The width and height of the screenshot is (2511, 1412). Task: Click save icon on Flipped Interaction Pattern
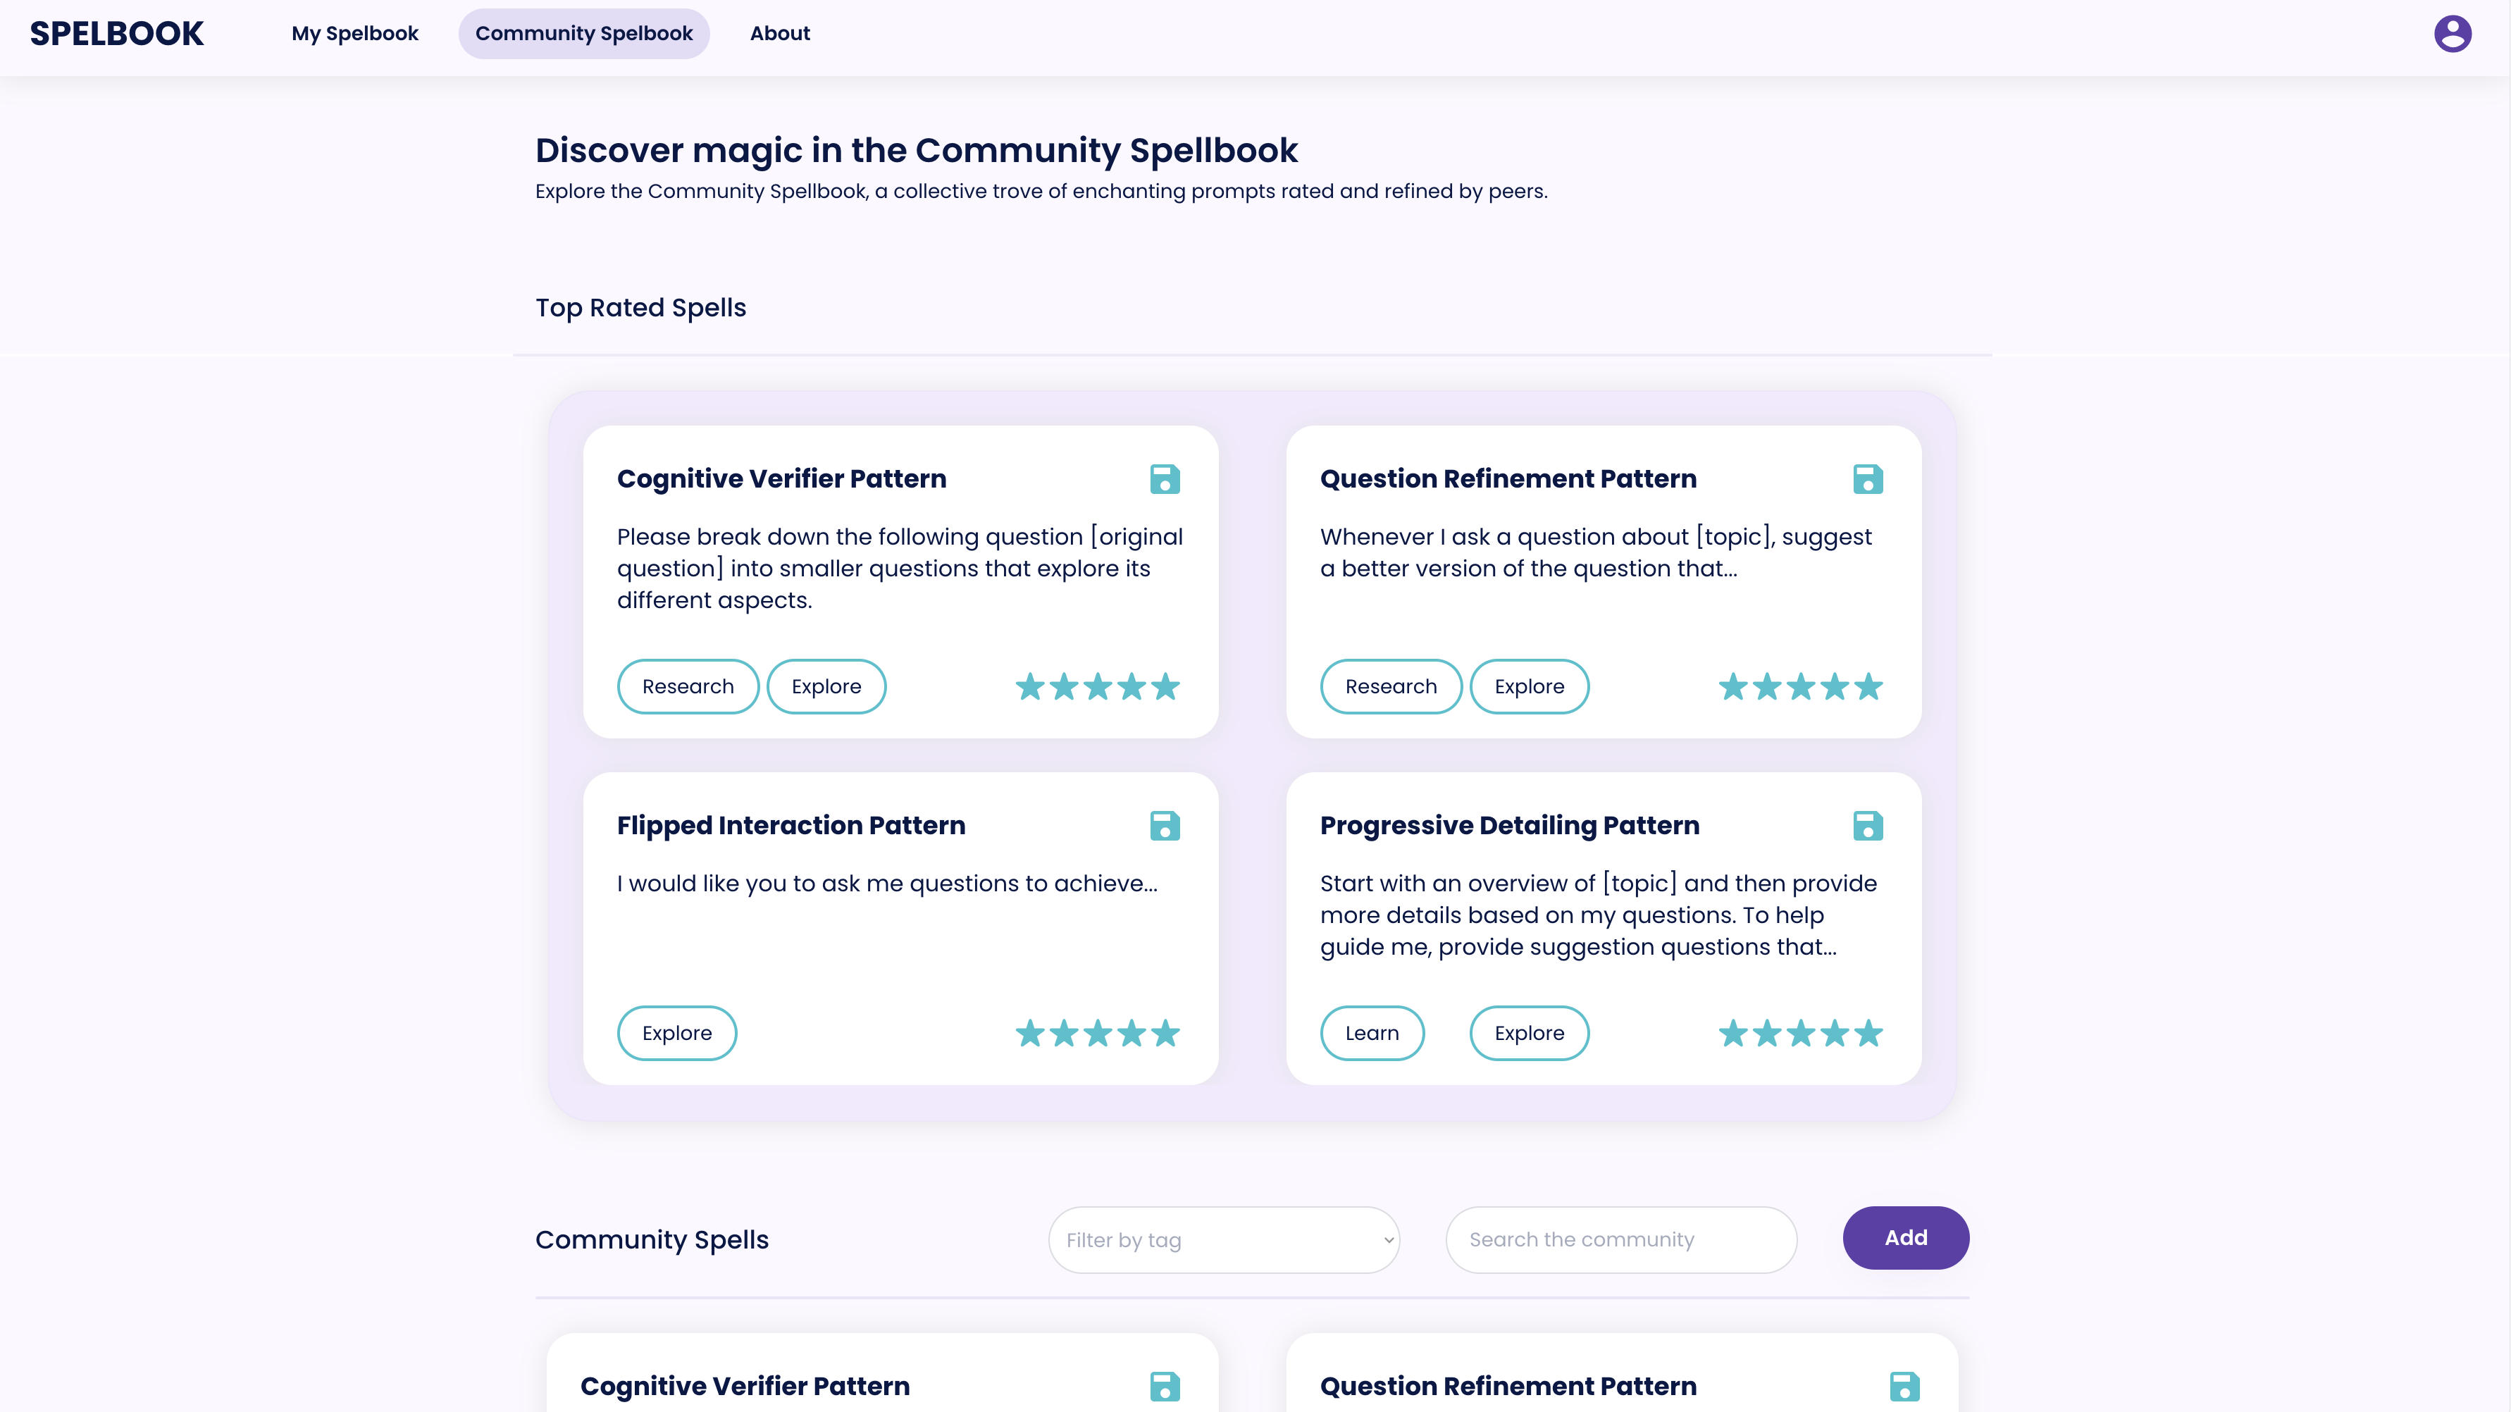(1165, 826)
